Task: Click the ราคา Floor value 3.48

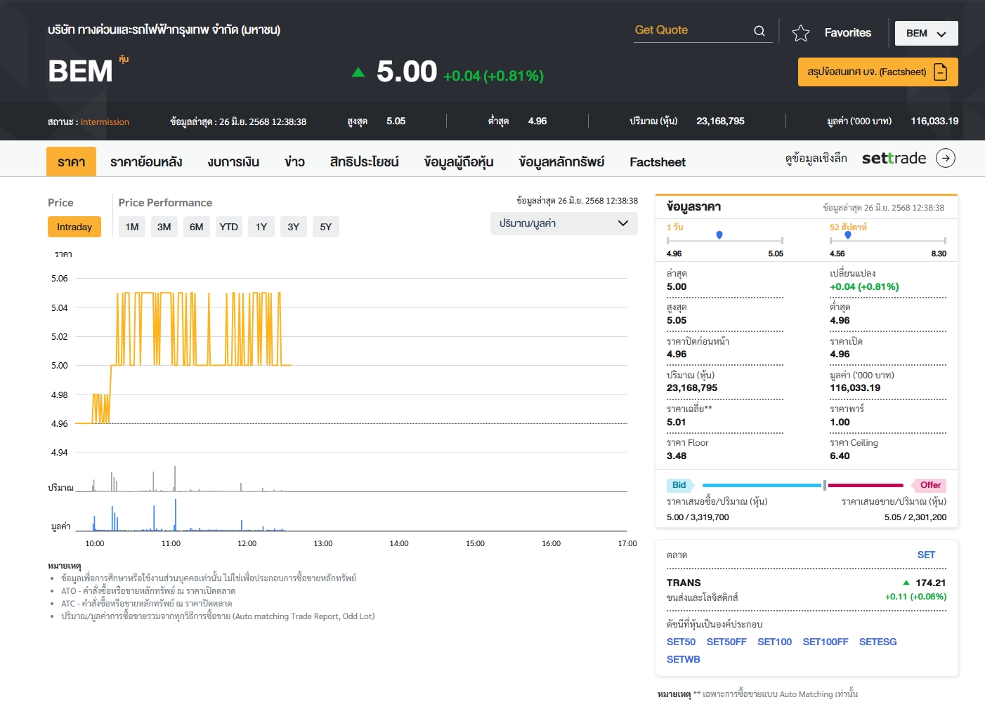Action: click(677, 456)
